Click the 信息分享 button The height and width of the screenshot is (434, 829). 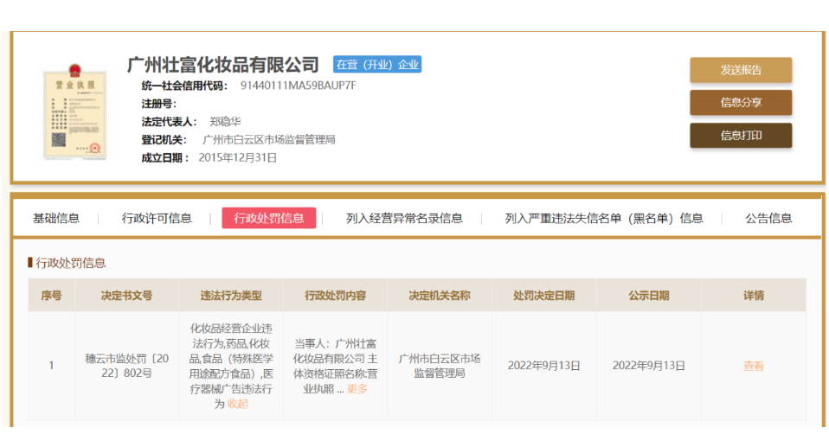740,103
